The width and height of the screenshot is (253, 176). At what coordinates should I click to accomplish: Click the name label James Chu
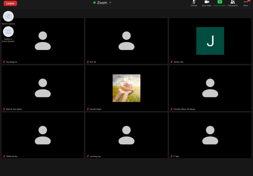[x=178, y=62]
